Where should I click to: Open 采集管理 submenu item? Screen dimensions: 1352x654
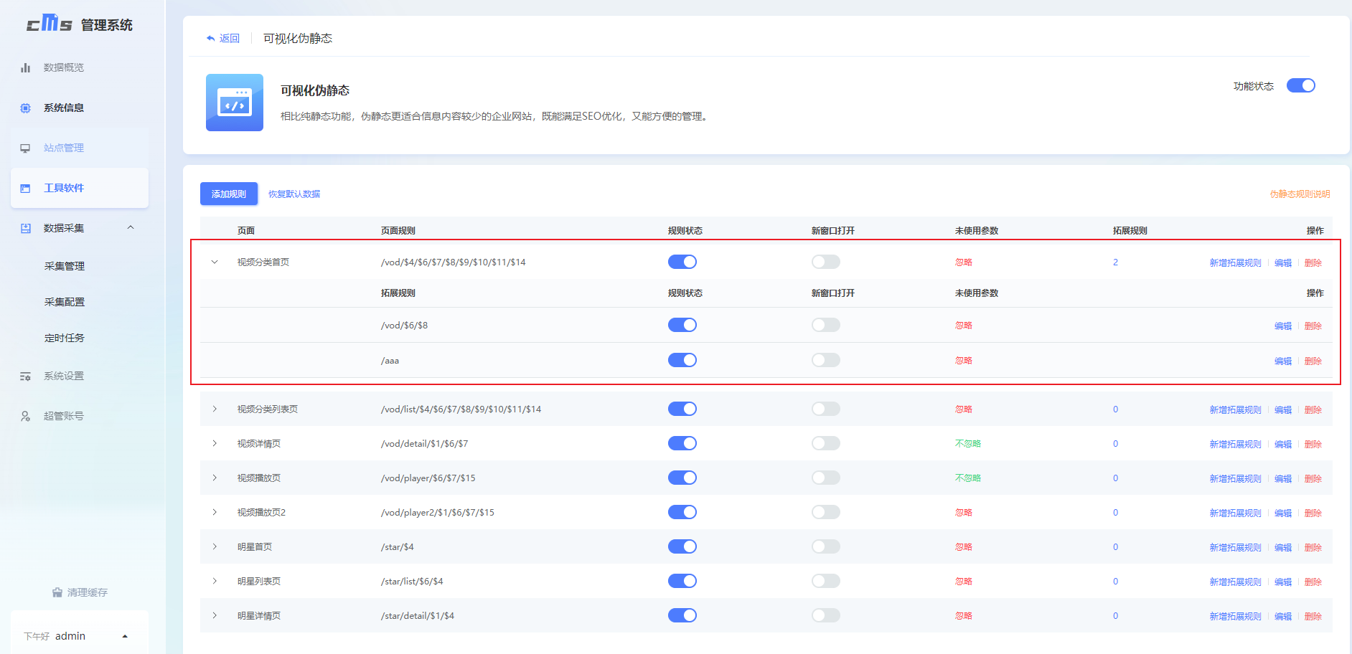(65, 266)
